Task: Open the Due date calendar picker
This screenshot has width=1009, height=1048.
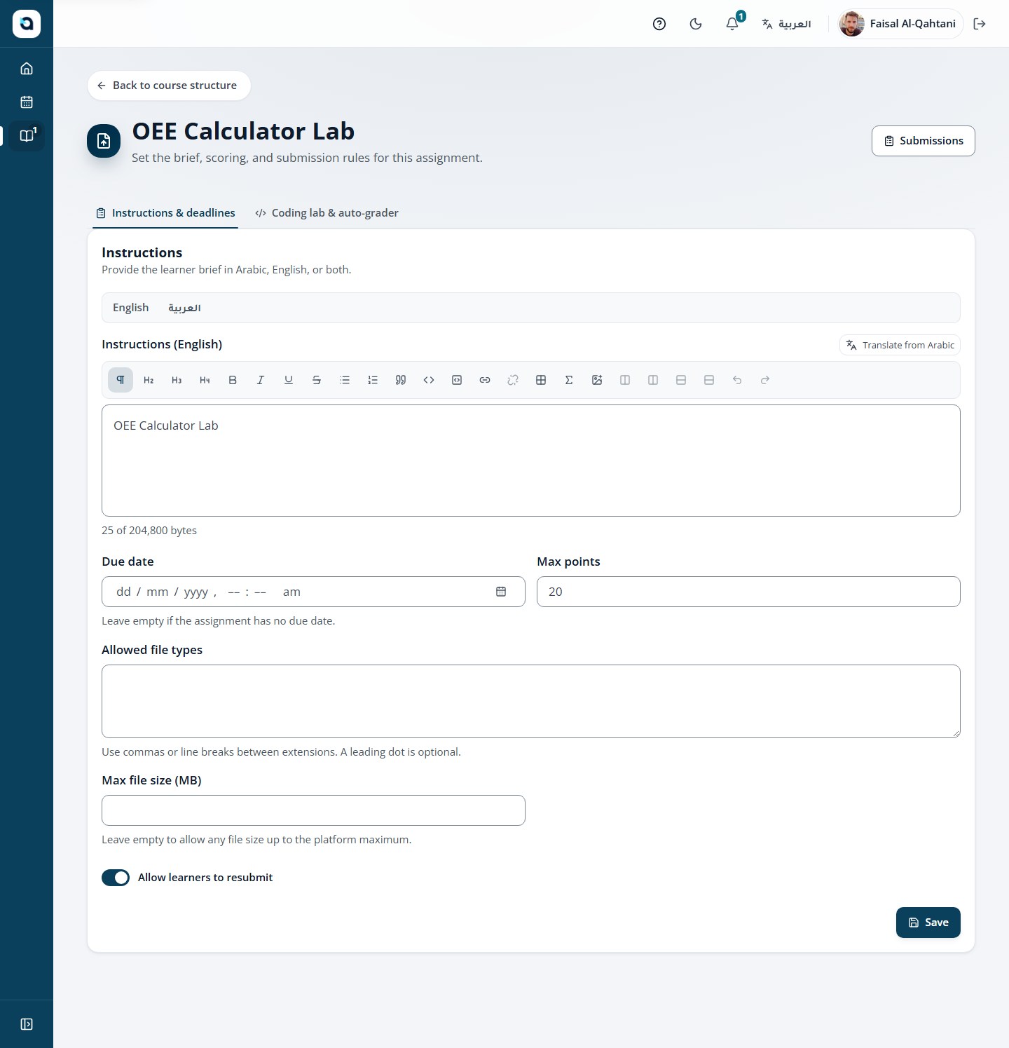Action: tap(501, 592)
